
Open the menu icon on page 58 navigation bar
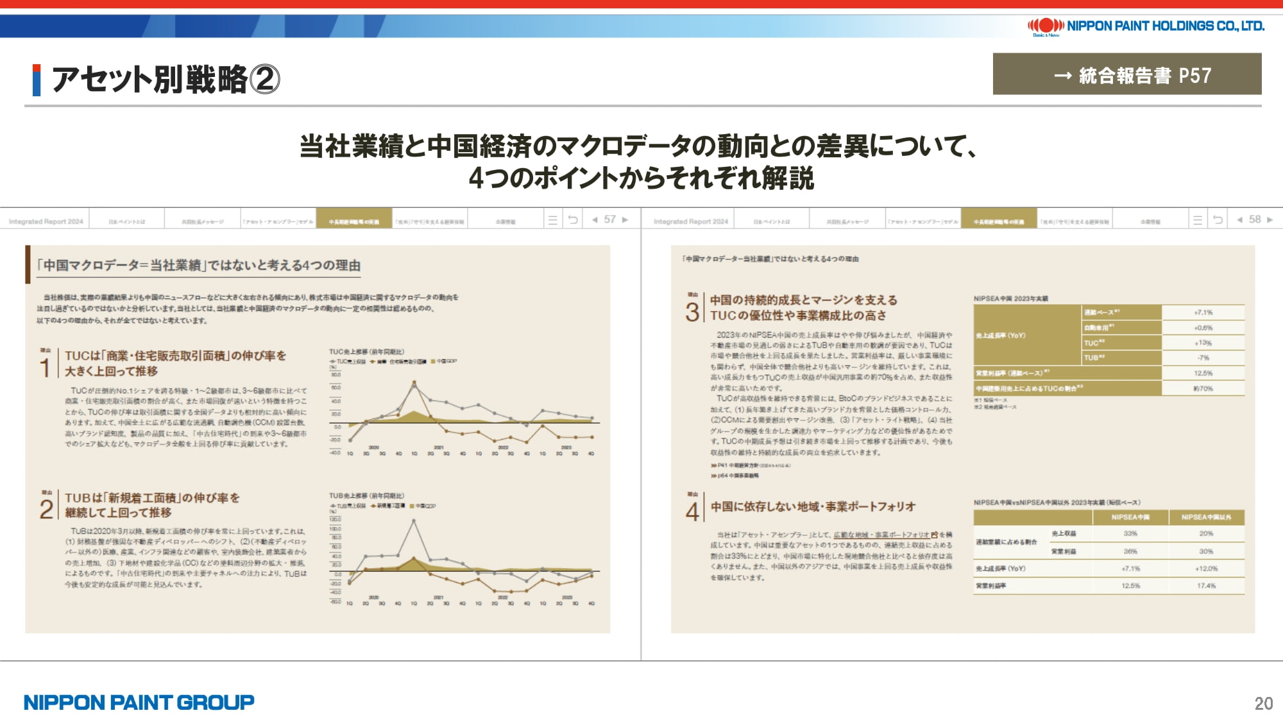pos(1197,220)
